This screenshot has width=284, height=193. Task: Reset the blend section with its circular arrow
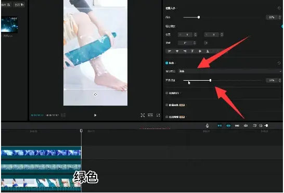point(279,63)
